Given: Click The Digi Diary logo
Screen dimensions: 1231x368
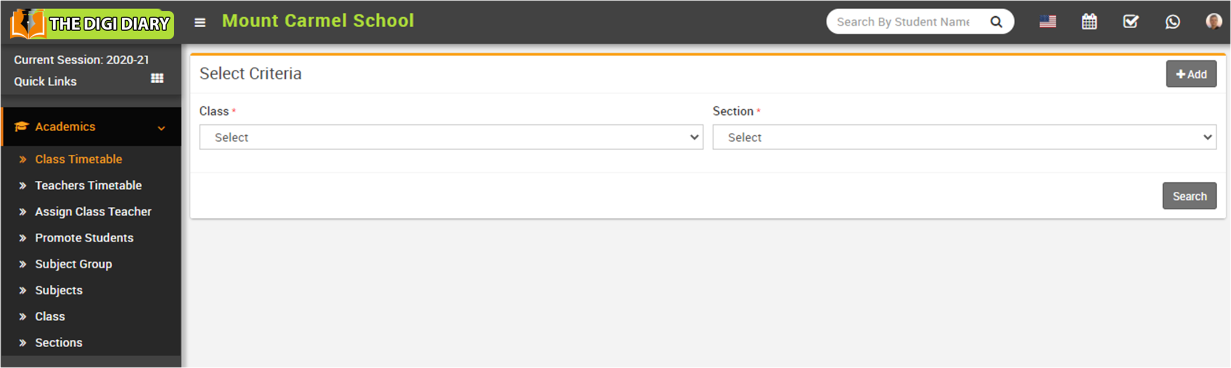Looking at the screenshot, I should [91, 24].
